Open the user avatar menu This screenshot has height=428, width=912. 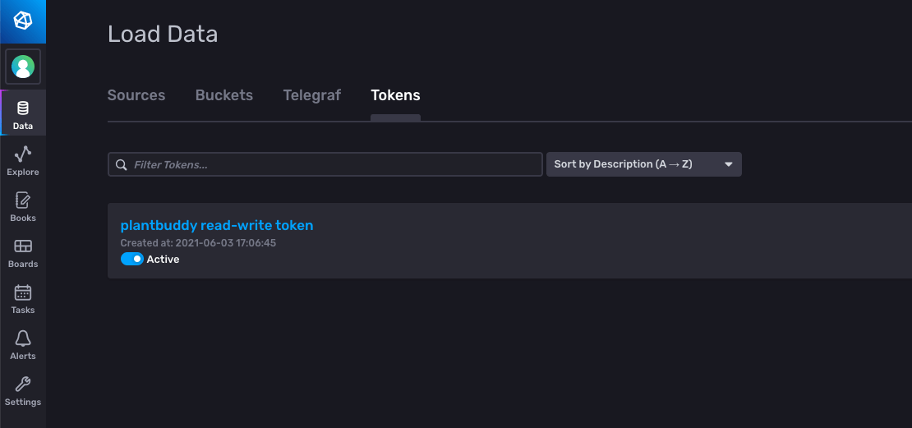click(23, 67)
